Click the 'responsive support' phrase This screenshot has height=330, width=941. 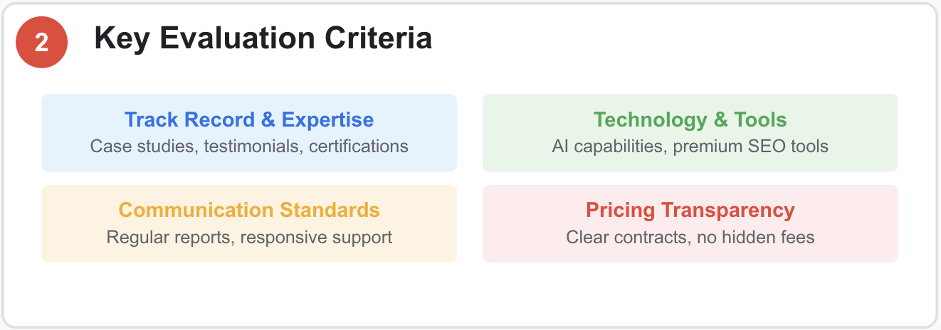(x=316, y=238)
